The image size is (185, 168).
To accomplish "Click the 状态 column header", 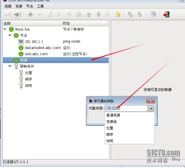I will 85,23.
